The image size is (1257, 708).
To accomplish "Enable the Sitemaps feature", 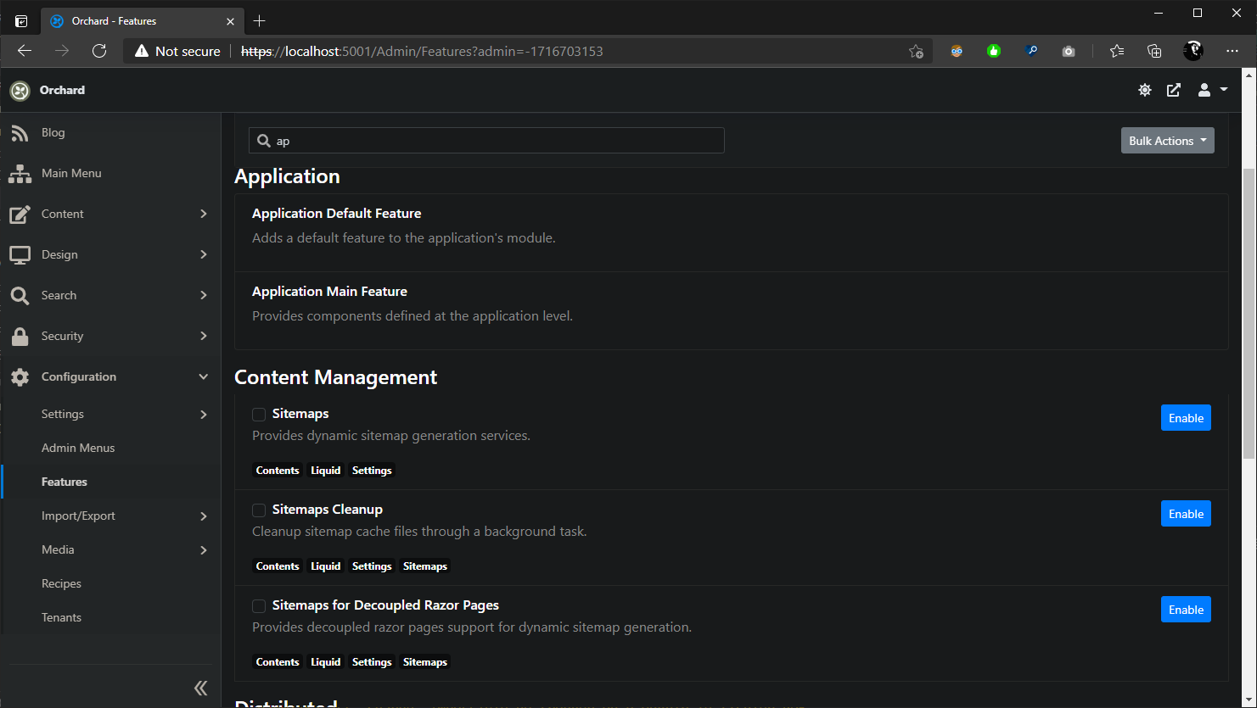I will (1186, 417).
